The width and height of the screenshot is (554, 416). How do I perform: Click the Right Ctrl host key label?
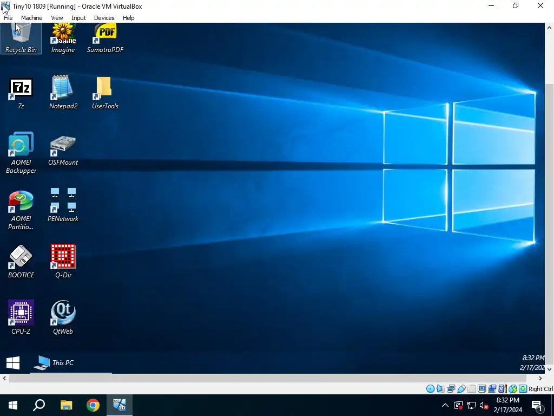coord(541,389)
